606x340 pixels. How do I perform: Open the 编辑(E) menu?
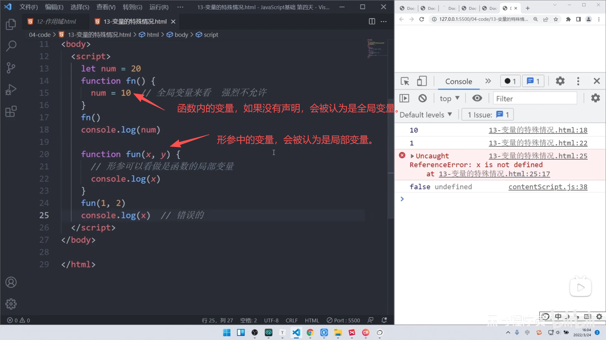(54, 7)
